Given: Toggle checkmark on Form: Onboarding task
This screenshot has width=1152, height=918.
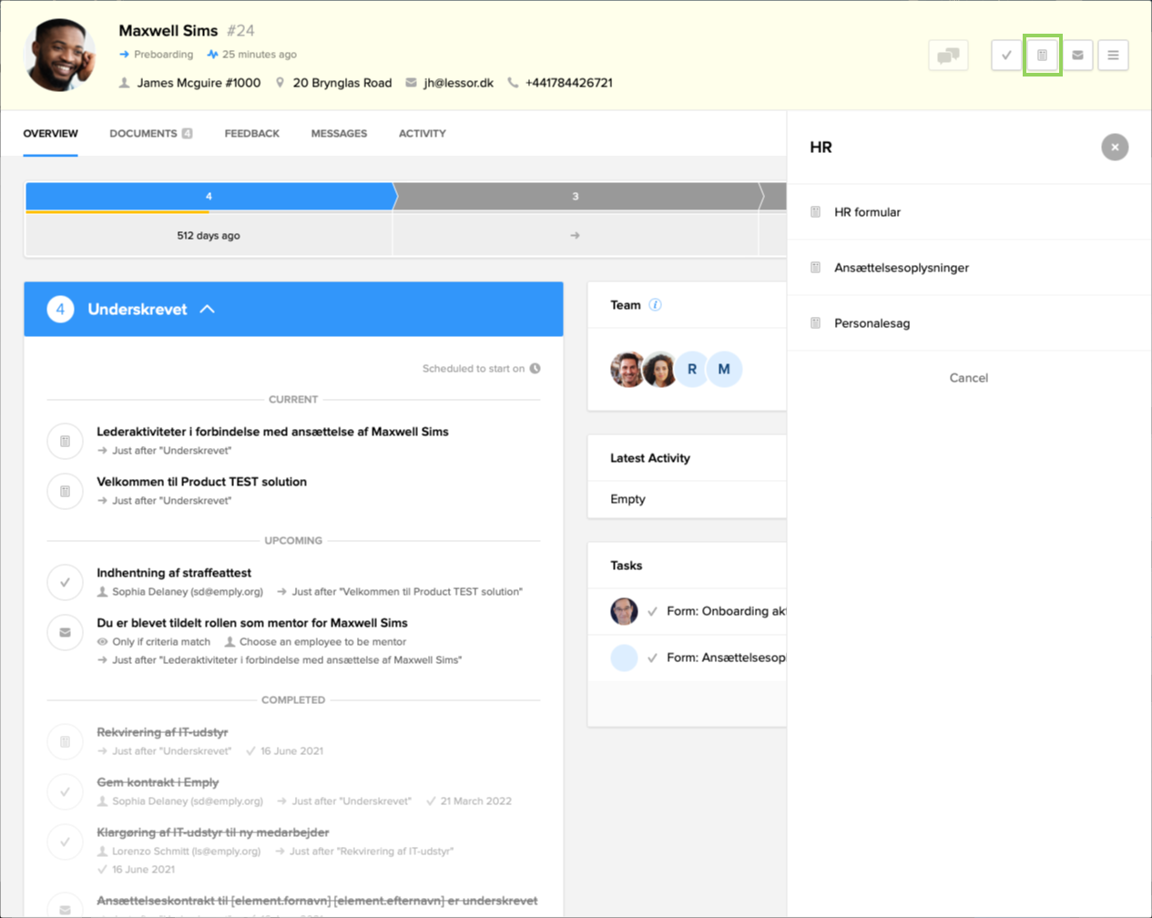Looking at the screenshot, I should [652, 612].
